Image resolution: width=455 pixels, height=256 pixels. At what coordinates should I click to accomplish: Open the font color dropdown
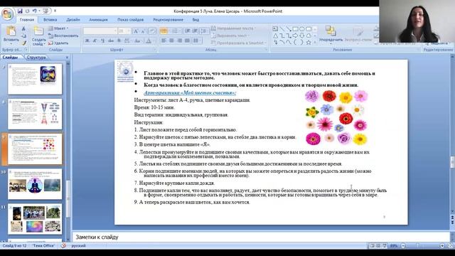pyautogui.click(x=149, y=41)
